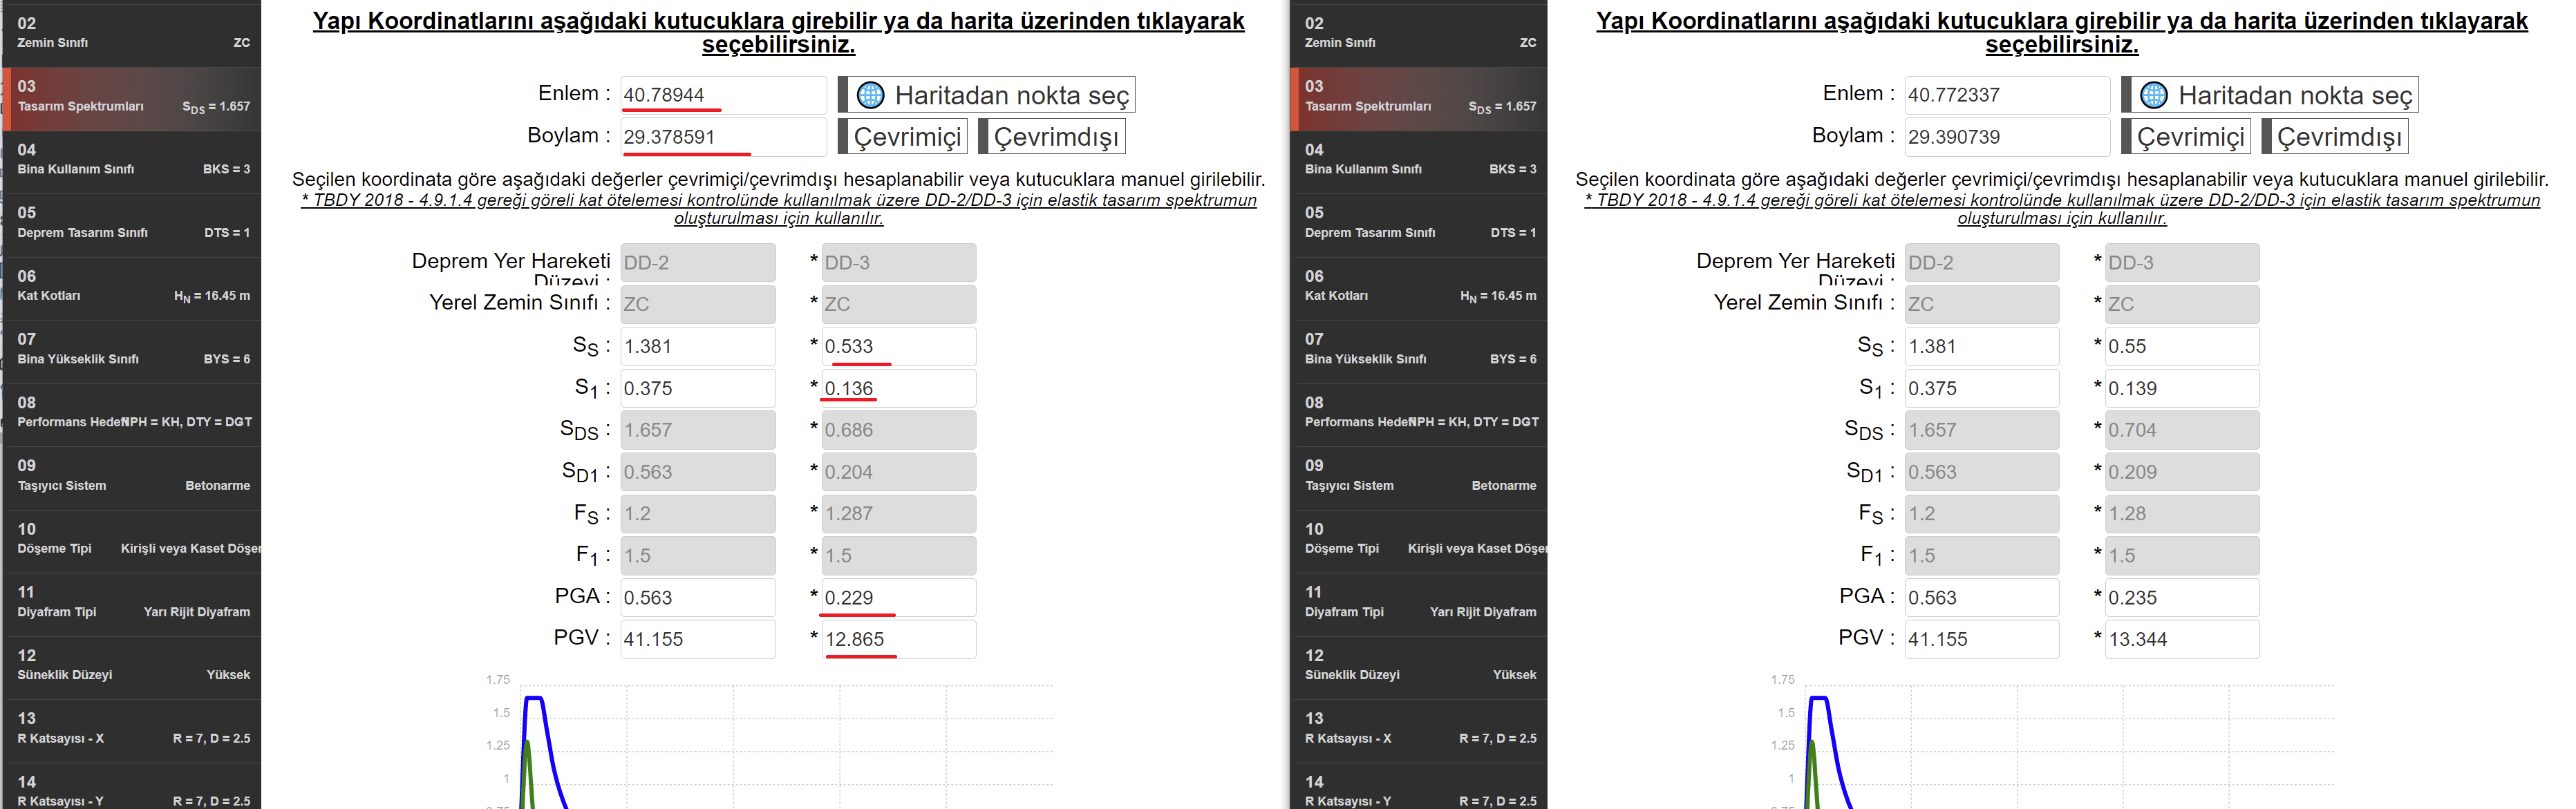The height and width of the screenshot is (809, 2576).
Task: Click right disabled DD-2 level field
Action: [1982, 263]
